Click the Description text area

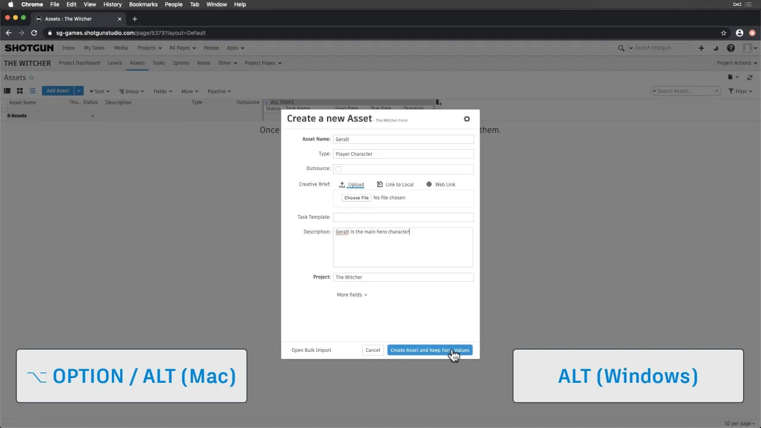pyautogui.click(x=403, y=247)
